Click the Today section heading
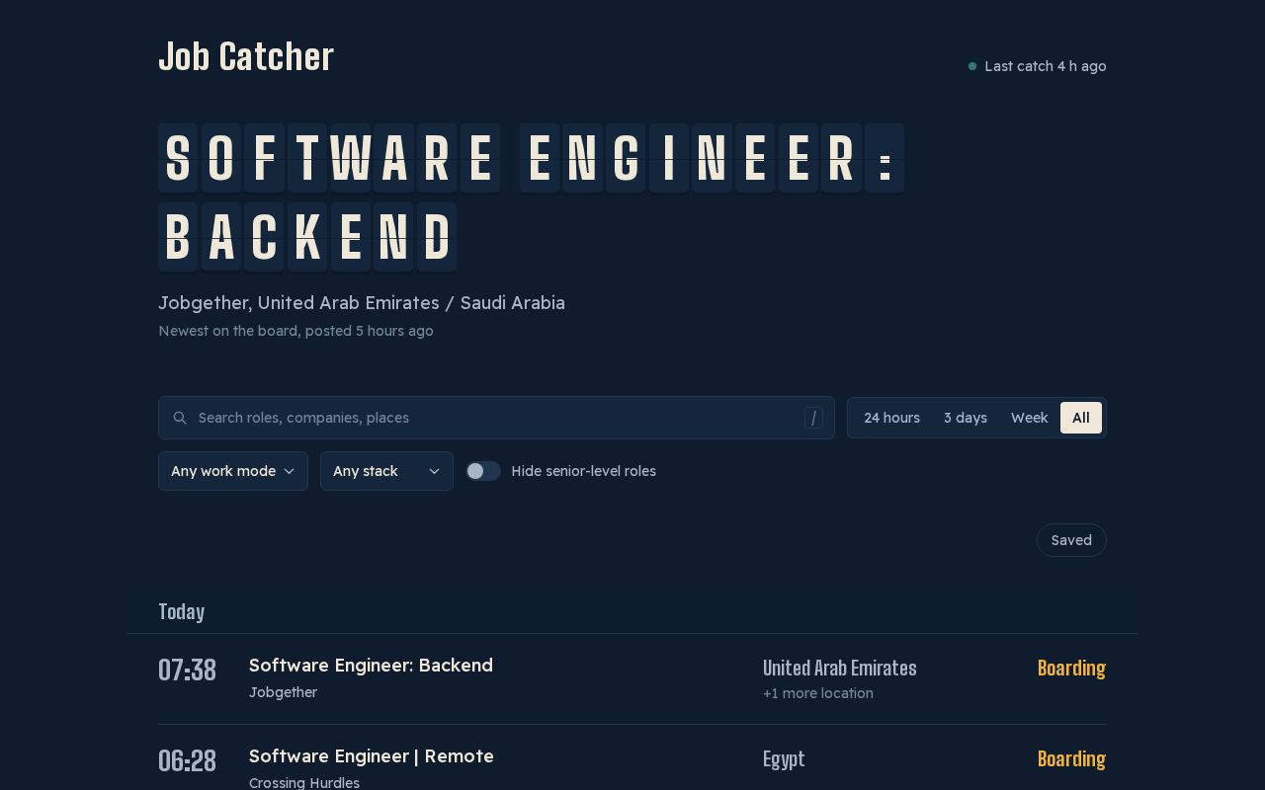 (x=182, y=612)
